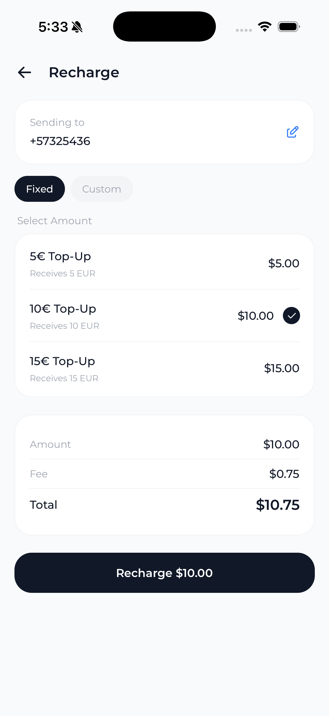The height and width of the screenshot is (716, 329).
Task: Select the 5€ Top-Up option
Action: pos(164,263)
